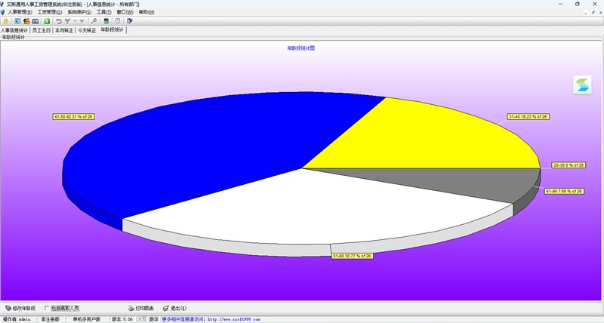The image size is (604, 323).
Task: Switch to the 今天转正 tab
Action: (87, 30)
